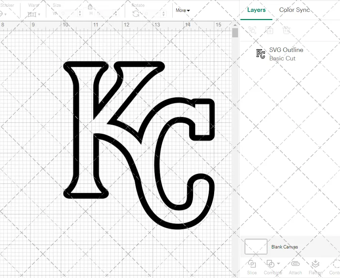Viewport: 340px width, 278px height.
Task: Select the Layers tab
Action: [256, 10]
